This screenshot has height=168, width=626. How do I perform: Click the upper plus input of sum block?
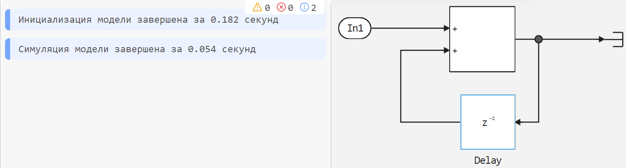click(455, 29)
